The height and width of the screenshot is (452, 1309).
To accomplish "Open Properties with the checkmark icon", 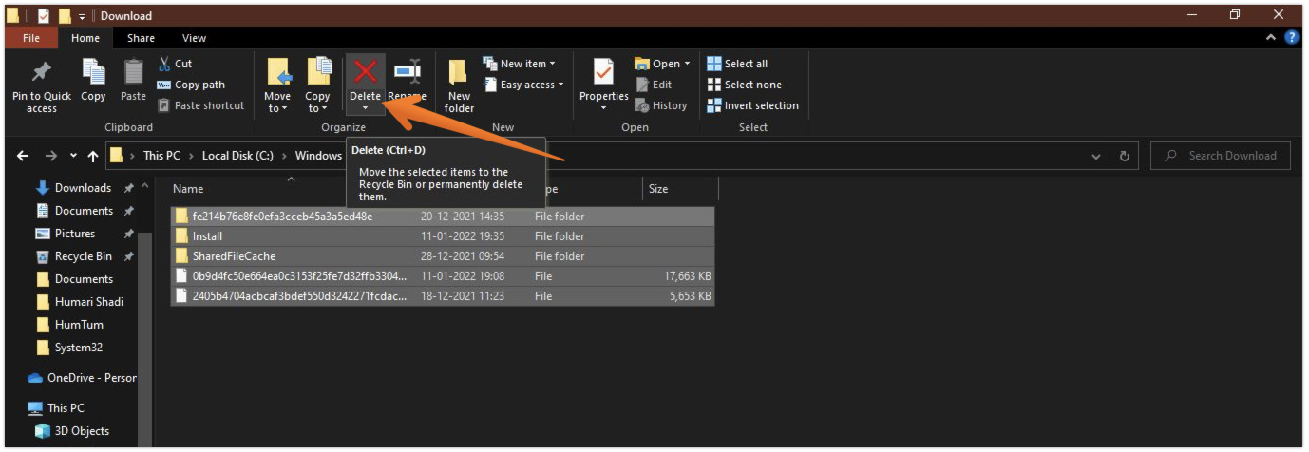I will coord(603,73).
